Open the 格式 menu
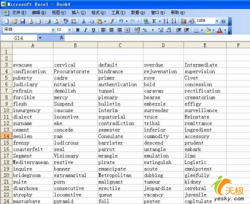 [98, 12]
